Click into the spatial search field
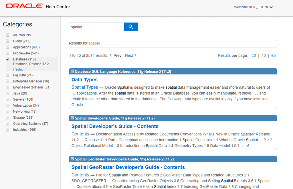This screenshot has height=189, width=293. coord(97,27)
